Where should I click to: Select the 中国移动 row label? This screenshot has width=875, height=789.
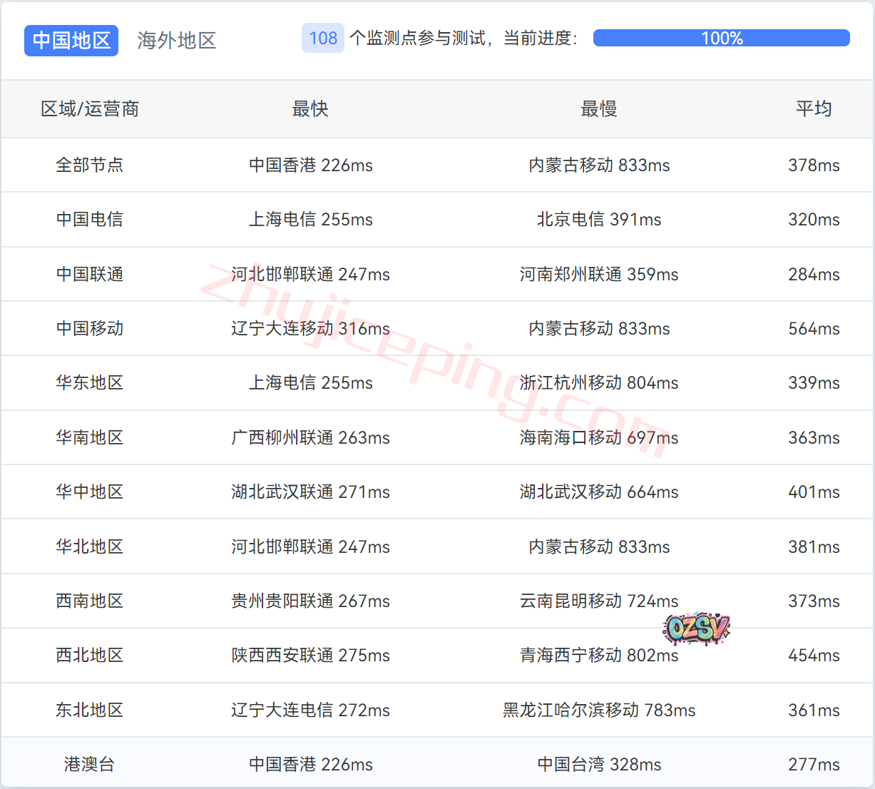pyautogui.click(x=90, y=329)
